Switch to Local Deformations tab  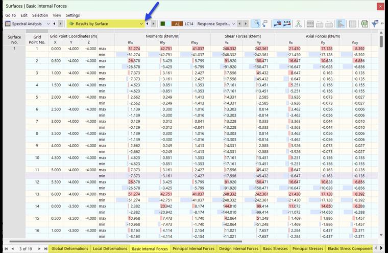click(x=110, y=248)
